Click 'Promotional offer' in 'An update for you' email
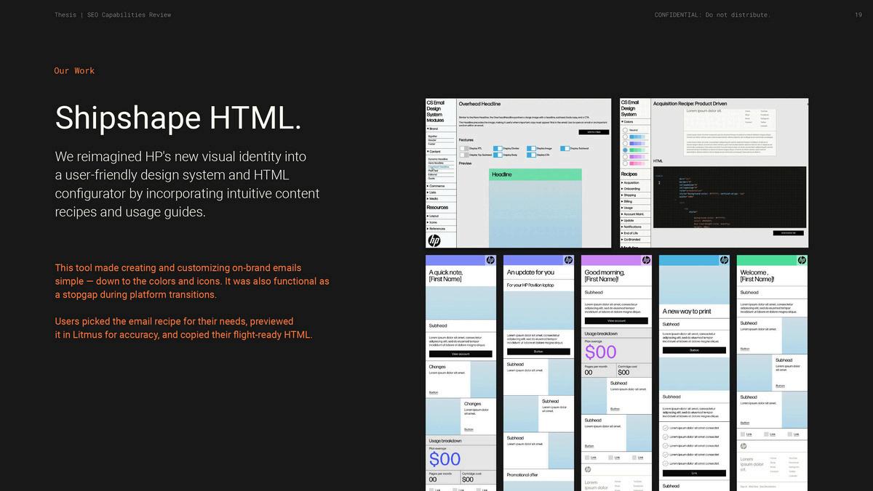The height and width of the screenshot is (491, 873). click(x=522, y=474)
